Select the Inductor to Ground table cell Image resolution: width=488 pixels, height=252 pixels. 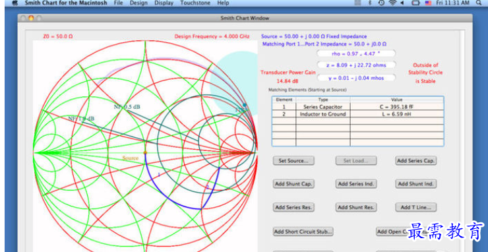click(323, 114)
